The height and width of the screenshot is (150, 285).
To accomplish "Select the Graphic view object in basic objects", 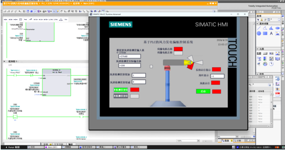I will click(x=277, y=33).
